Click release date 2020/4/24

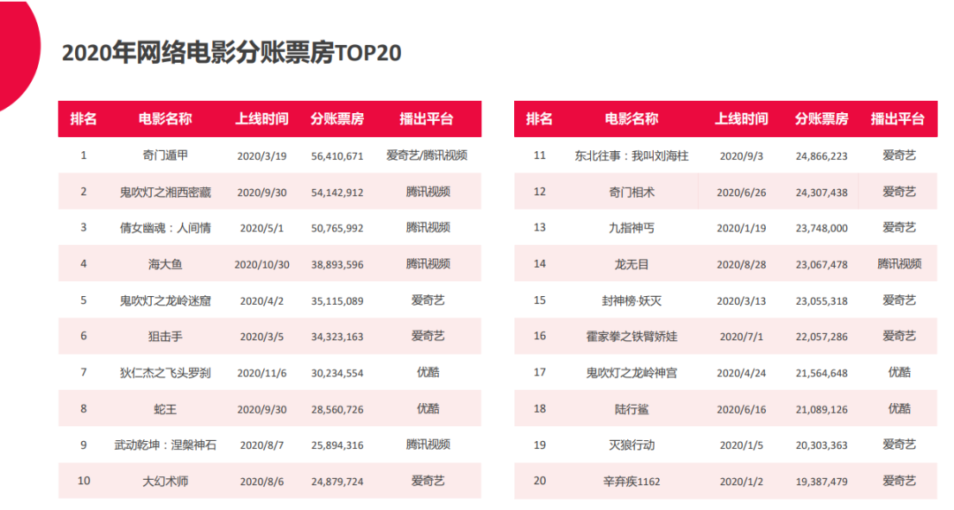[x=741, y=373]
